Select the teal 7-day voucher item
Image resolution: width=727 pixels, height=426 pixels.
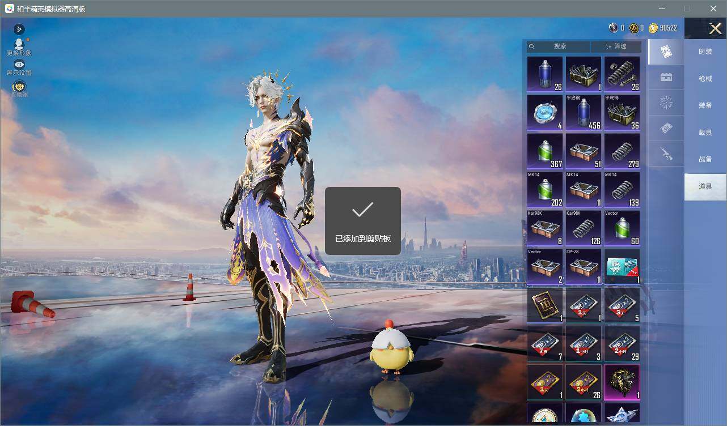pyautogui.click(x=622, y=266)
